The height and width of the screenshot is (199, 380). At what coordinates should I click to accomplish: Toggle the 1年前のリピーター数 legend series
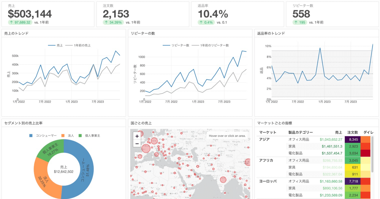click(210, 45)
